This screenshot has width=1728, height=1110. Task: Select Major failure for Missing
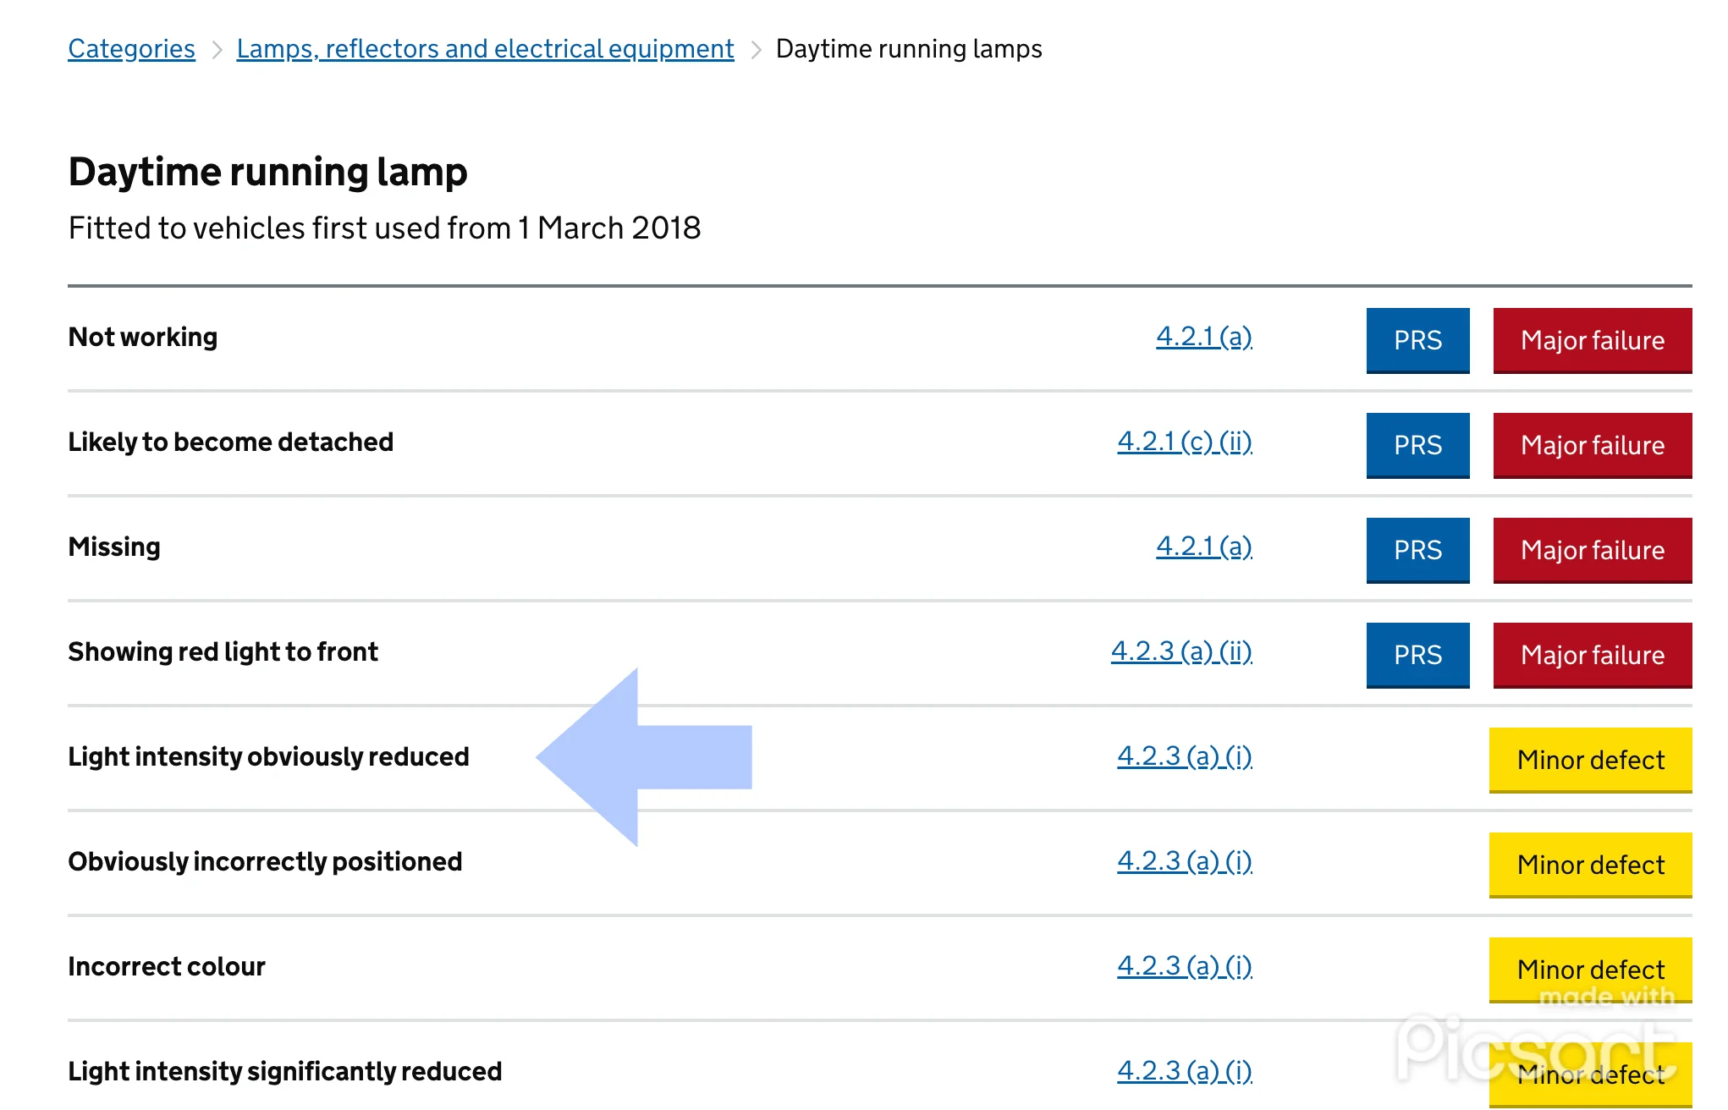coord(1592,550)
